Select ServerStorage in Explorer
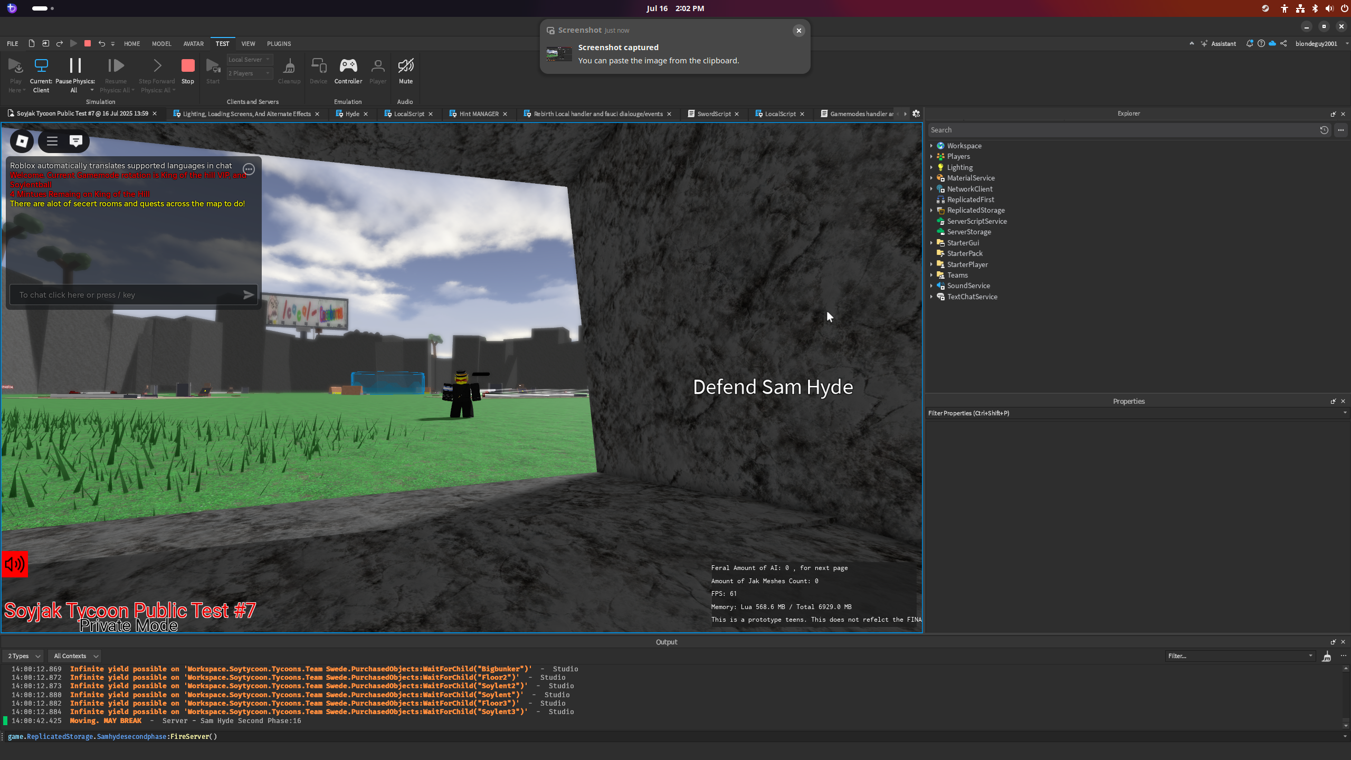The image size is (1351, 760). point(968,232)
